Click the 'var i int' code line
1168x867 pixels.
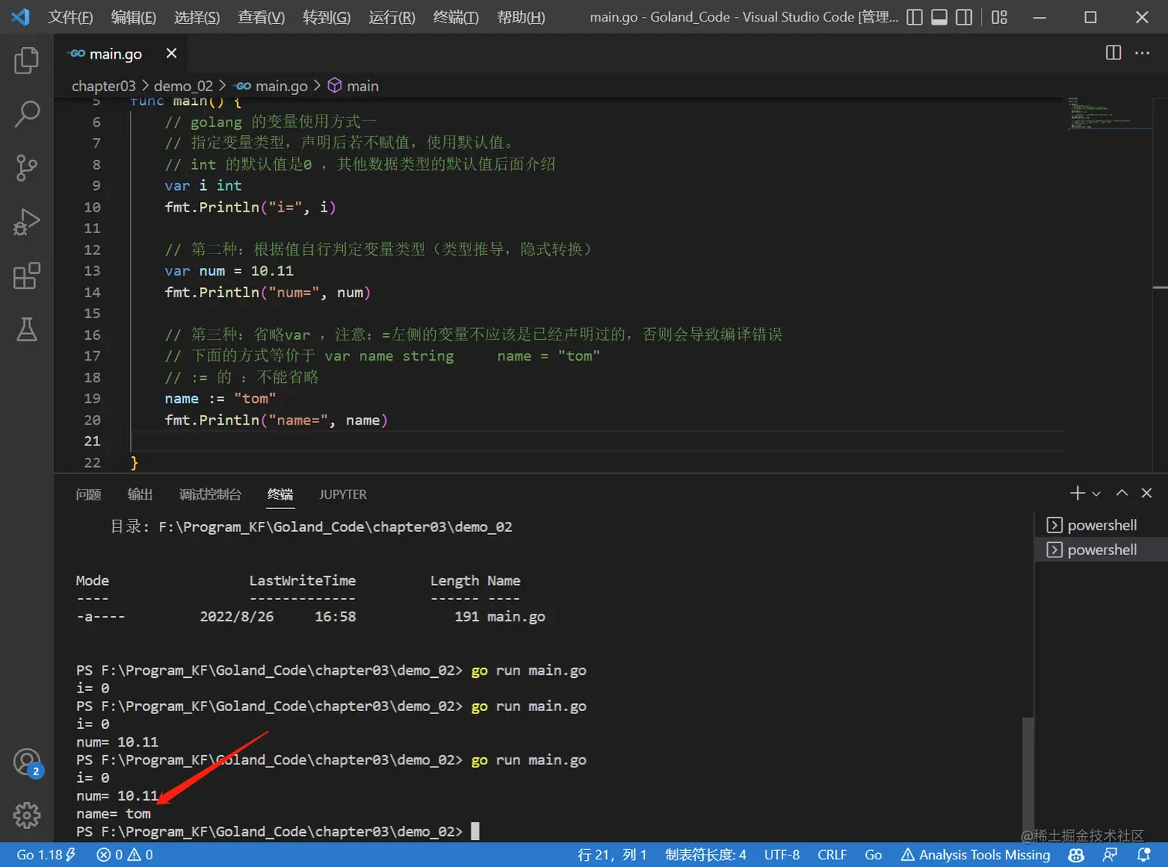(203, 185)
